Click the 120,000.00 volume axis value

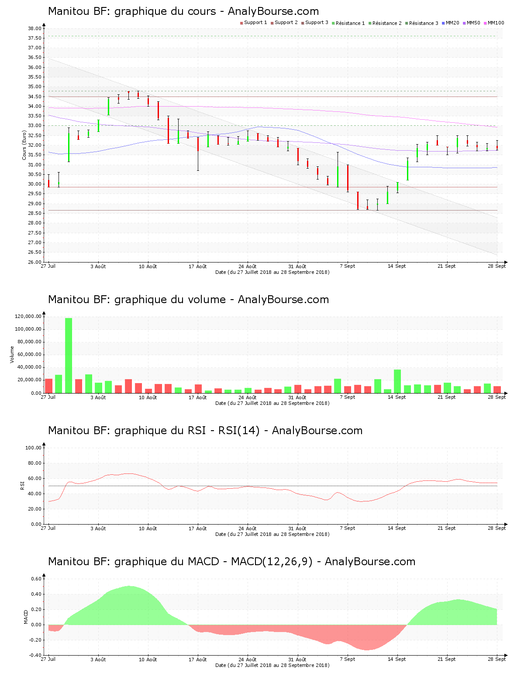(x=28, y=317)
